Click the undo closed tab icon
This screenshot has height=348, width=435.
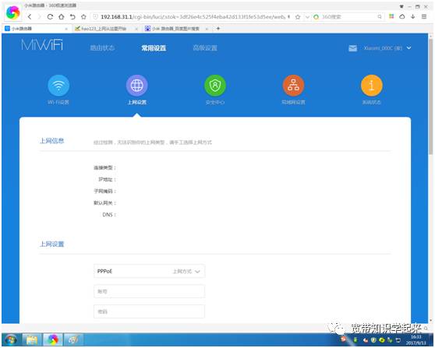tap(72, 17)
